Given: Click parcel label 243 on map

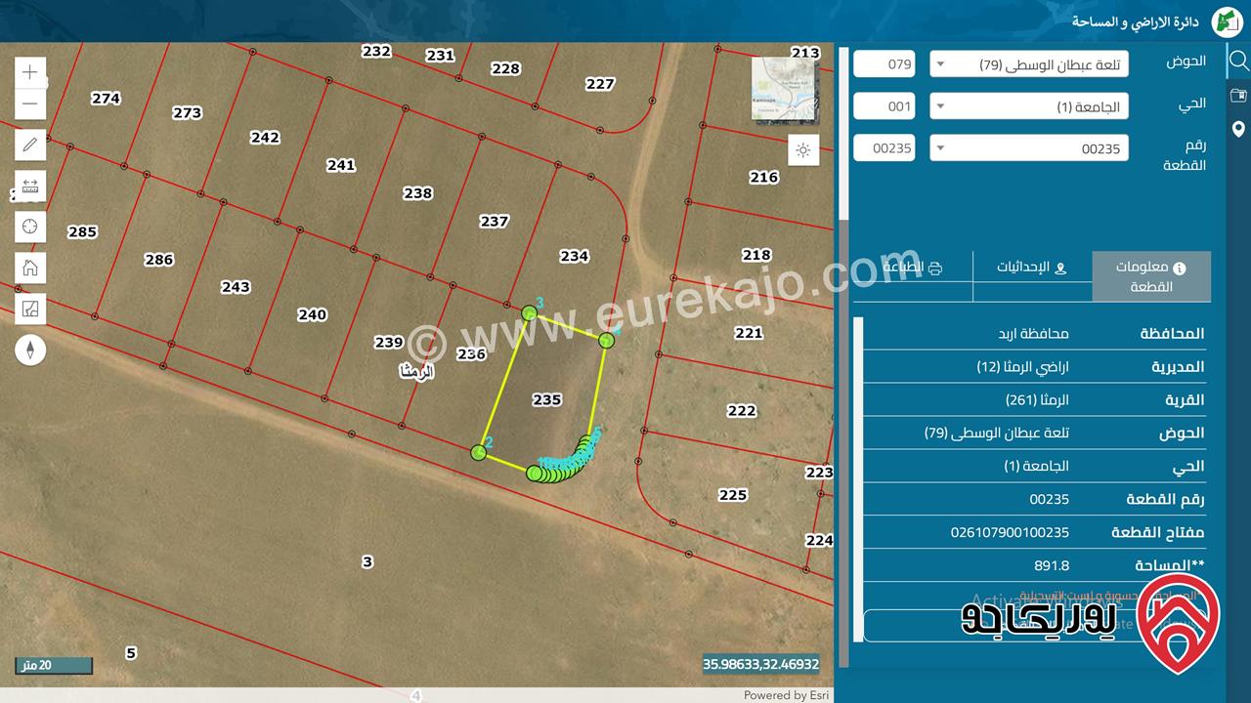Looking at the screenshot, I should point(236,287).
